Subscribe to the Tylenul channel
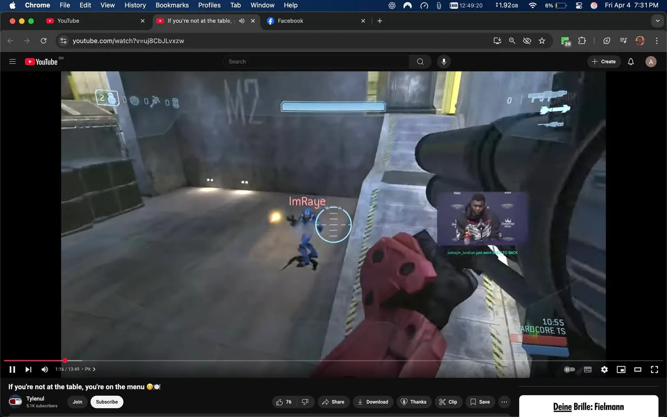Image resolution: width=667 pixels, height=417 pixels. pyautogui.click(x=106, y=402)
